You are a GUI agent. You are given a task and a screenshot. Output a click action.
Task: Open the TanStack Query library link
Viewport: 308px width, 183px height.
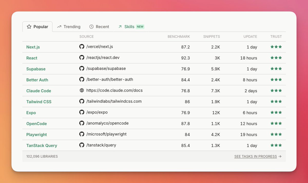(42, 145)
